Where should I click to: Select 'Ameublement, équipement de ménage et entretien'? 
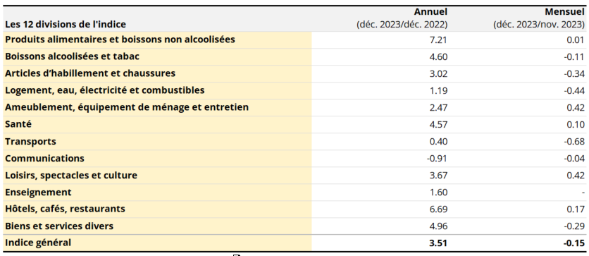pyautogui.click(x=127, y=107)
